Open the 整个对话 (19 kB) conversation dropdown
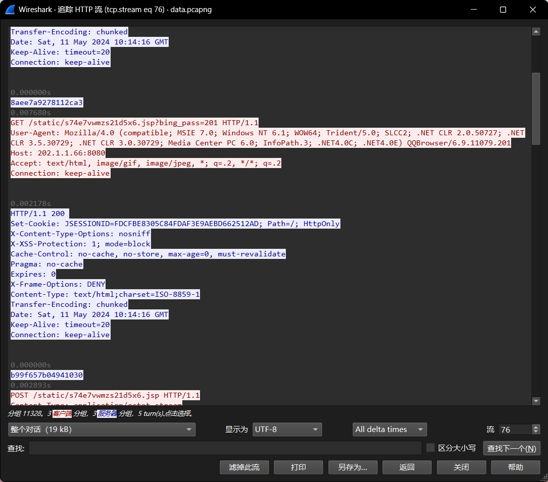This screenshot has height=482, width=548. pyautogui.click(x=102, y=430)
